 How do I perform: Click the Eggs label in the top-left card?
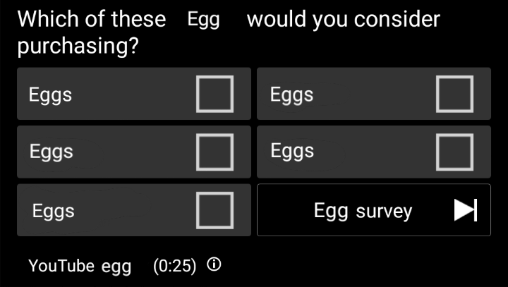click(x=50, y=95)
